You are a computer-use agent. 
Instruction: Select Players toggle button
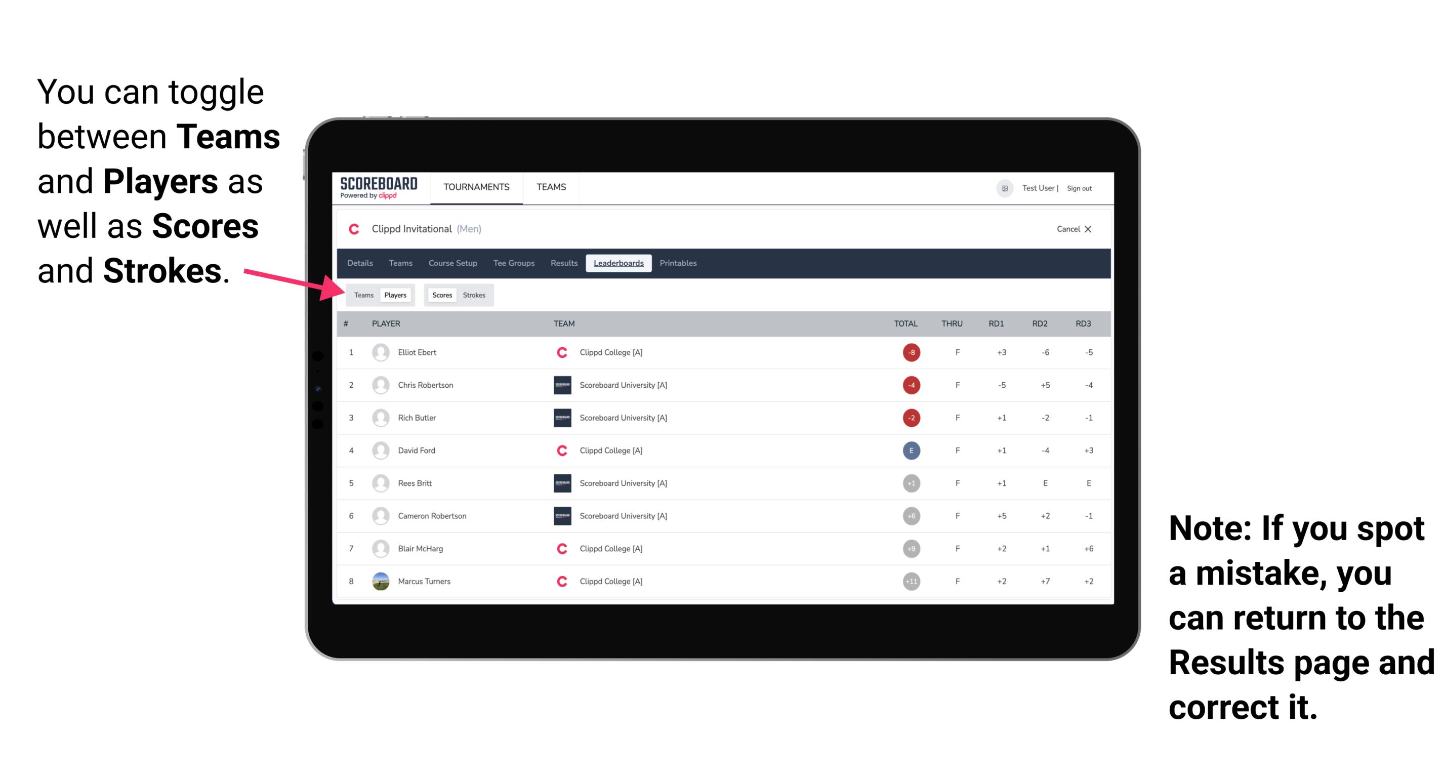click(x=396, y=295)
